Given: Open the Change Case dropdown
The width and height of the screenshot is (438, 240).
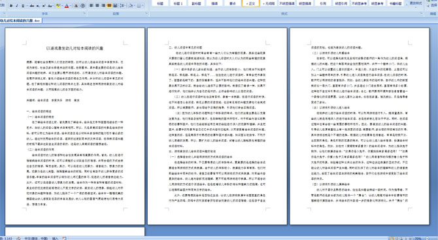Looking at the screenshot, I should point(50,6).
